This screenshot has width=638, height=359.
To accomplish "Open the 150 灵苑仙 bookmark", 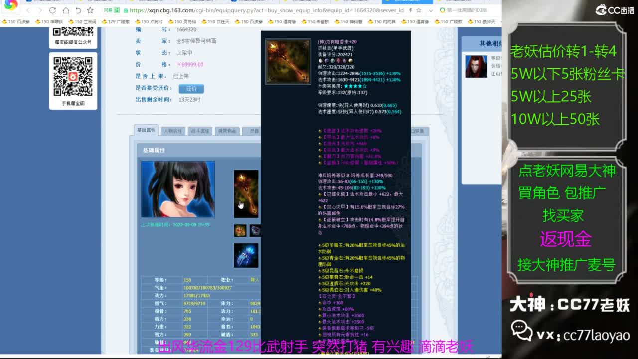I will coord(182,22).
